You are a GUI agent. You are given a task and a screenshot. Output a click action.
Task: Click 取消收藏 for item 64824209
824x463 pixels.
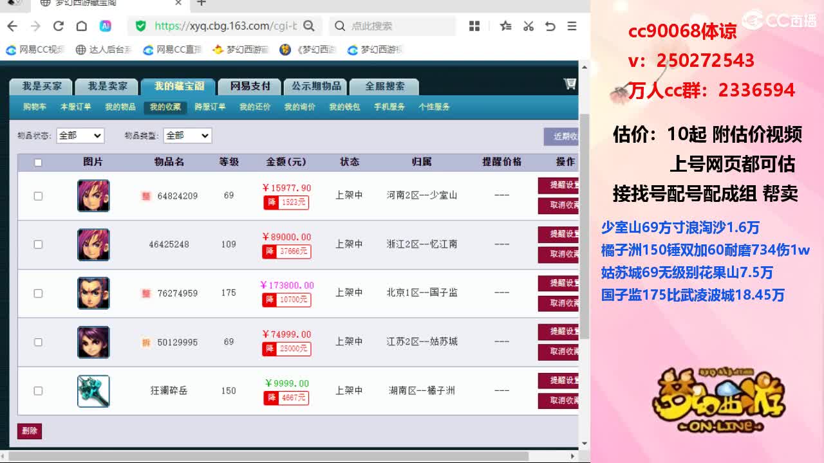pos(558,206)
